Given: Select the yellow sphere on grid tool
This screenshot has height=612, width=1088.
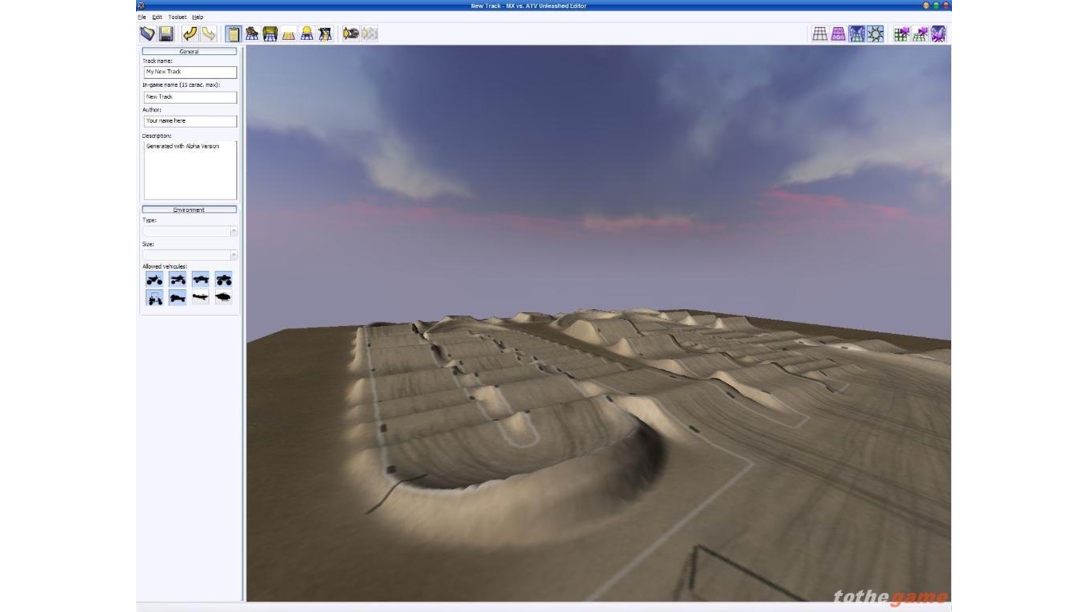Looking at the screenshot, I should [307, 34].
